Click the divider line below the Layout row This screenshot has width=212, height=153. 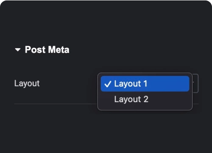56,104
